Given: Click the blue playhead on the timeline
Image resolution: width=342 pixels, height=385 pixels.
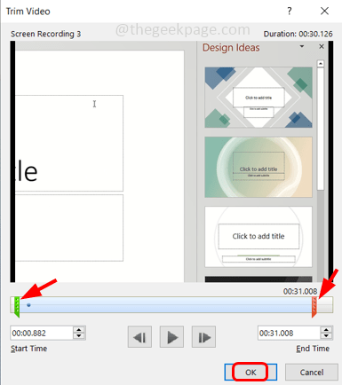Looking at the screenshot, I should pos(28,305).
